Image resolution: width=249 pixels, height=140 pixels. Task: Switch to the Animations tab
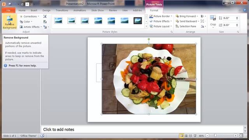(x=79, y=10)
